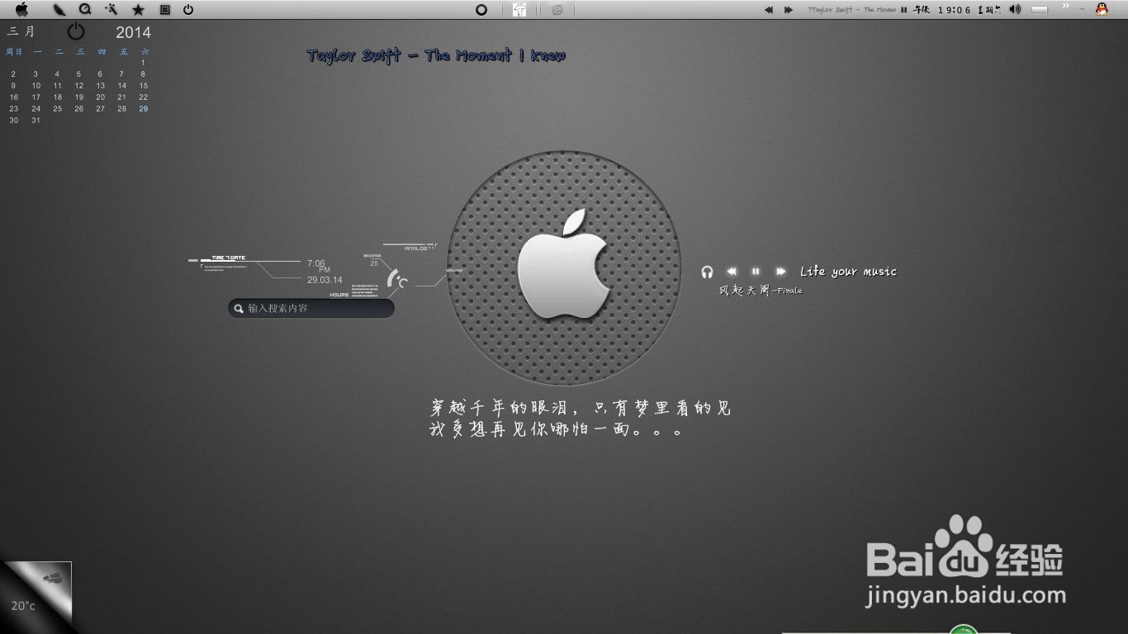The image size is (1128, 634).
Task: Click the second line of the lyrics text
Action: [557, 430]
